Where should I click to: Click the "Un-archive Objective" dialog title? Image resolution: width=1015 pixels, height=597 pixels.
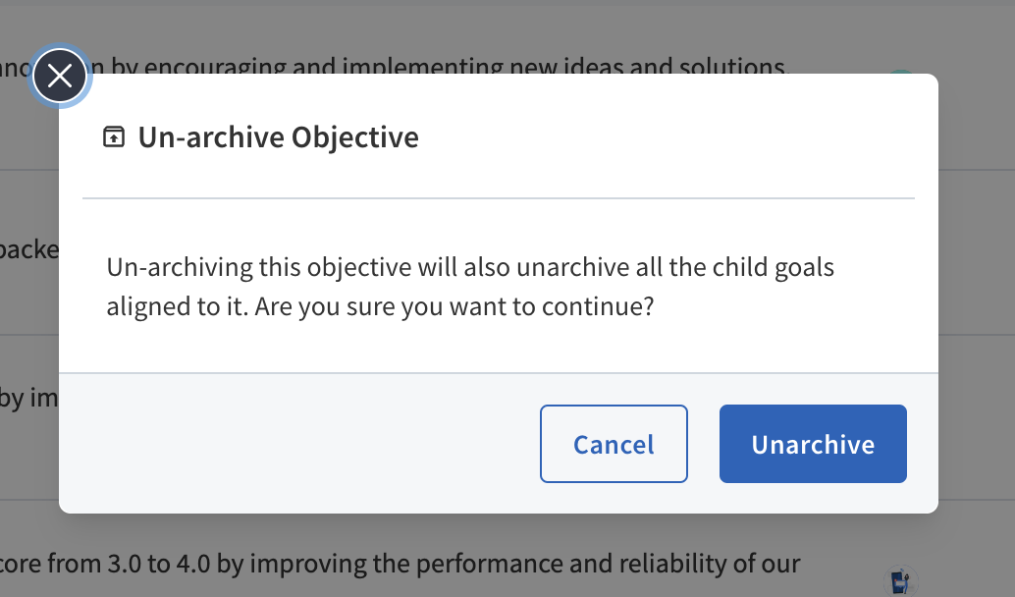pyautogui.click(x=278, y=136)
